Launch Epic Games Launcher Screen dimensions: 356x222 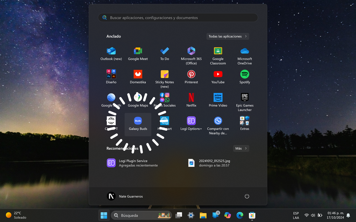[244, 102]
